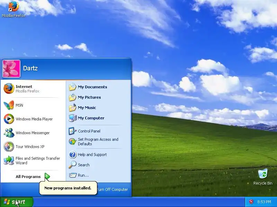The image size is (277, 207).
Task: Click the Help and Support question mark icon
Action: (x=72, y=155)
